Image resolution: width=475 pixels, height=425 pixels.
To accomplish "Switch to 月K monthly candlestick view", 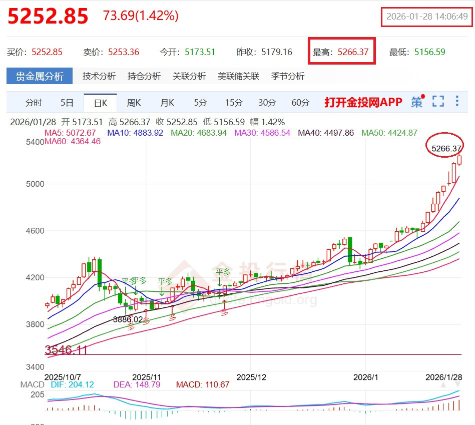I will [167, 103].
